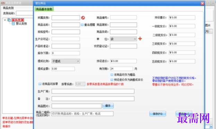Click the 预设售价 input field
Screen dimensions: 216x129
point(182,17)
